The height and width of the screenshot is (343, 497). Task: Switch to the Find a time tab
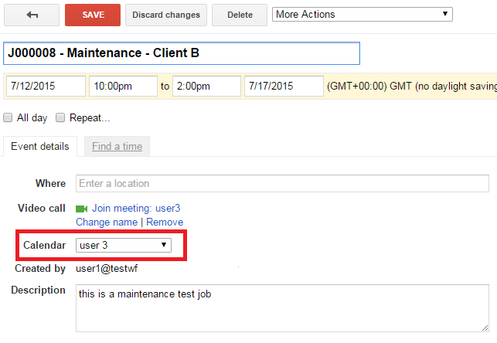(117, 146)
